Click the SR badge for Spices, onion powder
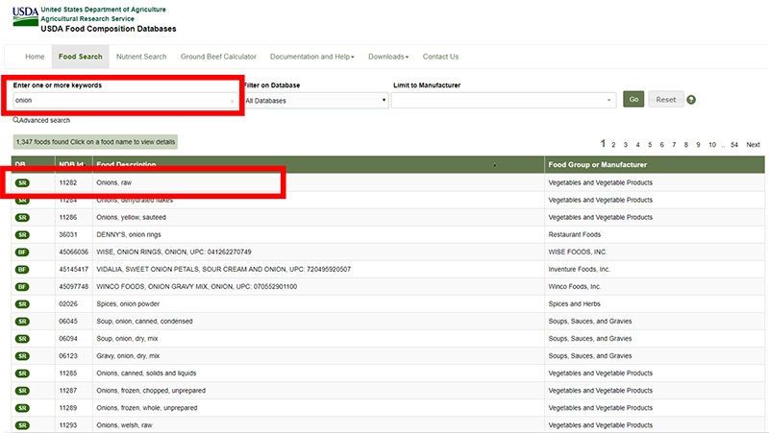The image size is (769, 433). (22, 304)
